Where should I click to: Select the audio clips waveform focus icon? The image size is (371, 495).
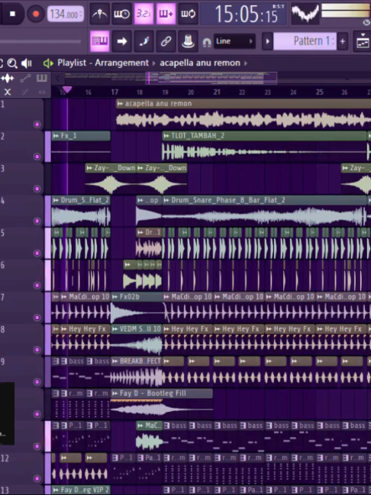point(8,78)
